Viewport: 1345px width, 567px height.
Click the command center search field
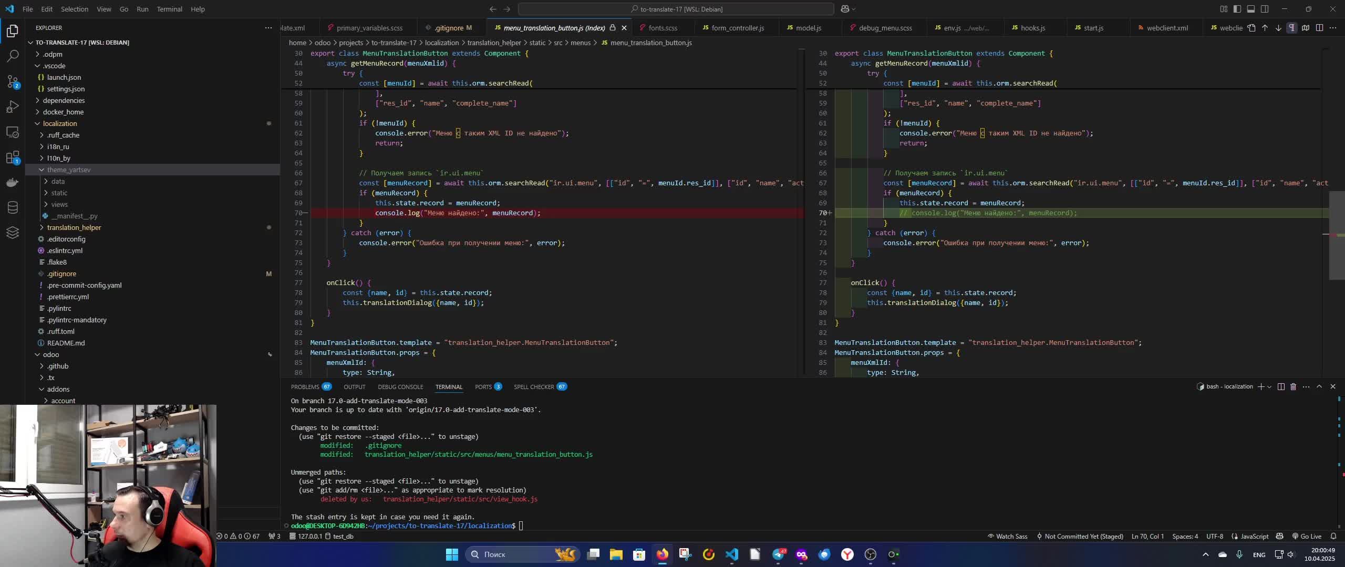[x=676, y=9]
